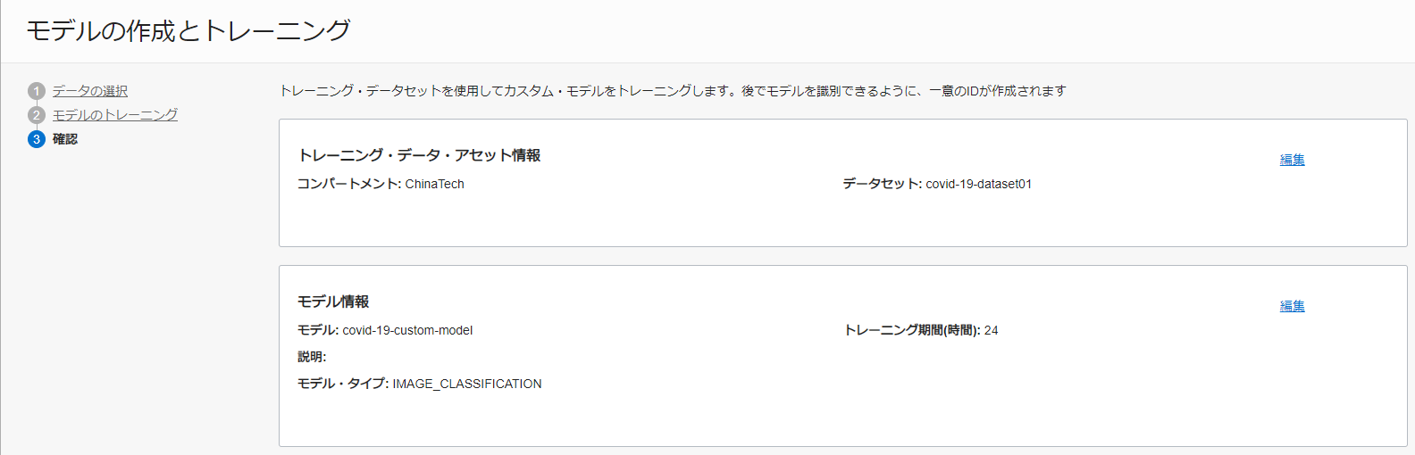Viewport: 1415px width, 455px height.
Task: Click the モデルの作成とトレーニング page title
Action: coord(188,31)
